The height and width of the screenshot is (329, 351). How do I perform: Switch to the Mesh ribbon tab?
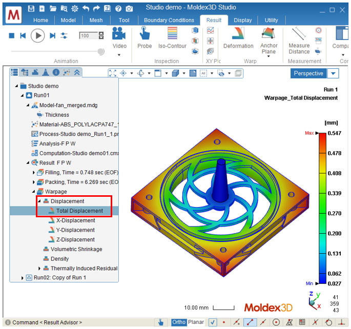tap(96, 20)
